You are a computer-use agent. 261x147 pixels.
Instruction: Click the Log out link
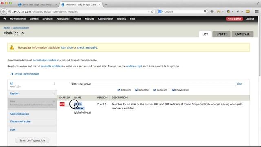(x=250, y=19)
